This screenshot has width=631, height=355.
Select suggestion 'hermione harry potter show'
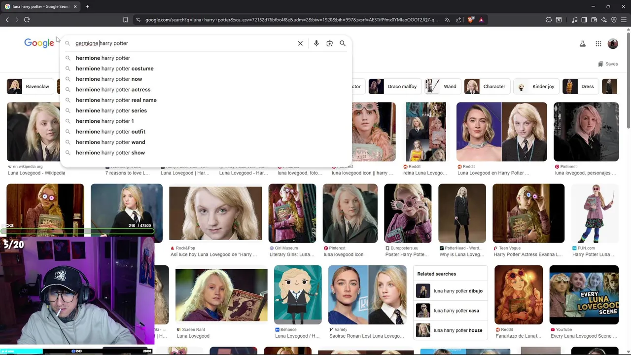click(206, 153)
